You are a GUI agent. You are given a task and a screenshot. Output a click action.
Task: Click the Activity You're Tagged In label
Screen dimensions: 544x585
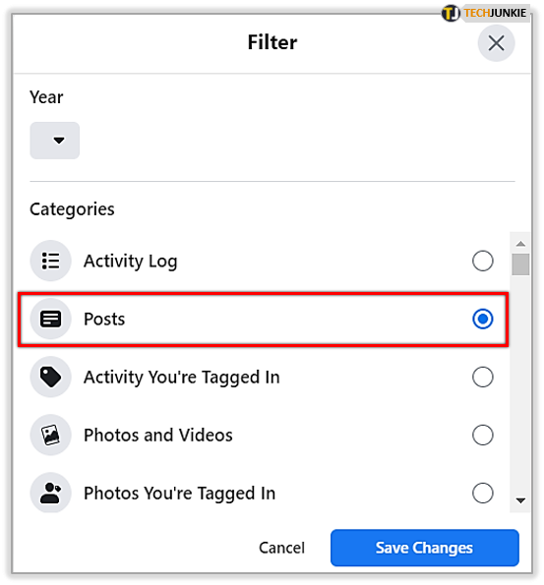[181, 378]
